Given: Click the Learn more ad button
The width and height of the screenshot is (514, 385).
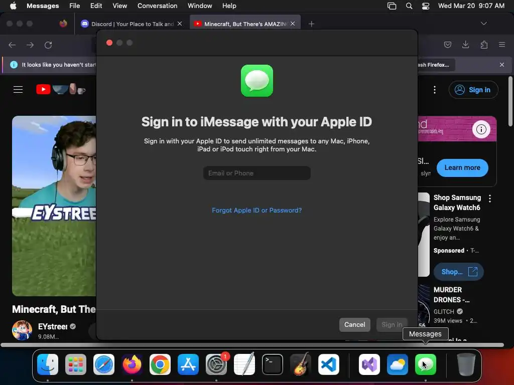Looking at the screenshot, I should (462, 167).
